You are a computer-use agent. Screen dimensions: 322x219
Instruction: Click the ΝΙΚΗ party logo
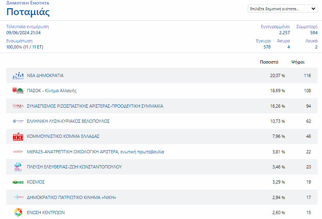point(18,197)
